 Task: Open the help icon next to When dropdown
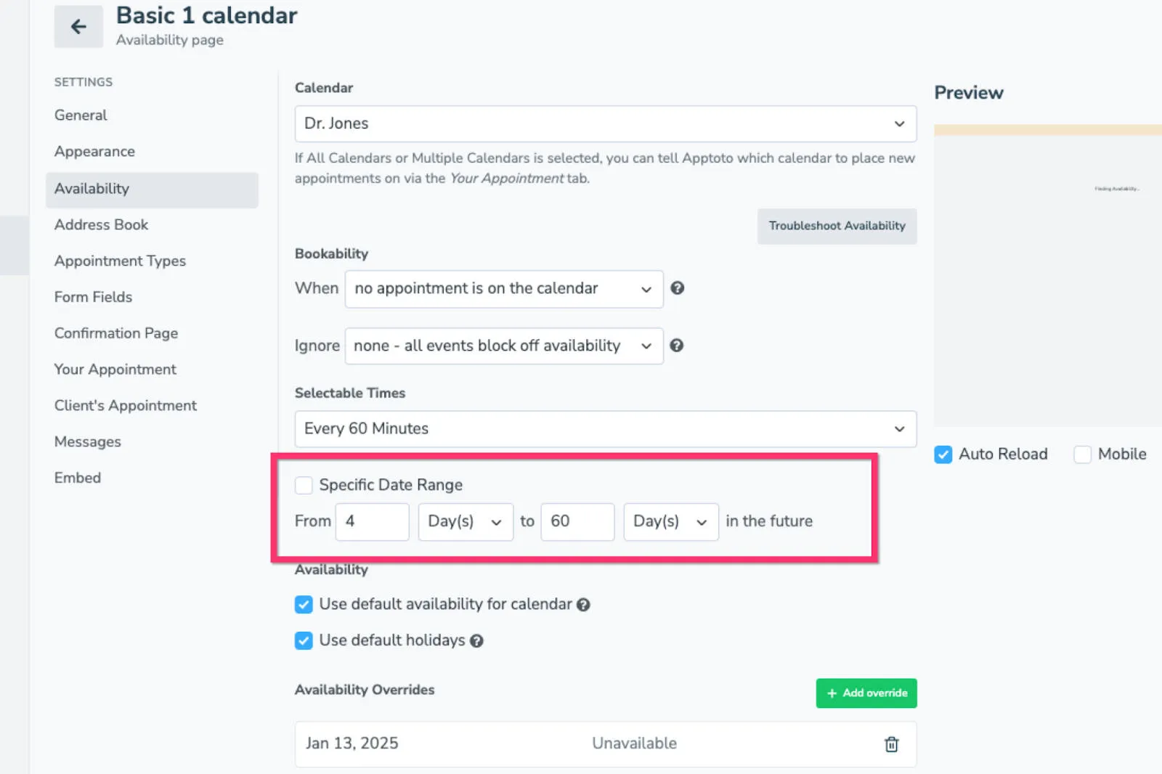click(677, 288)
